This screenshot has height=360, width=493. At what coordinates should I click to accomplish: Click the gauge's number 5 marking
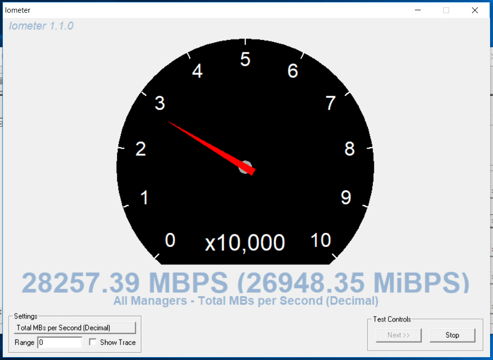click(x=245, y=59)
